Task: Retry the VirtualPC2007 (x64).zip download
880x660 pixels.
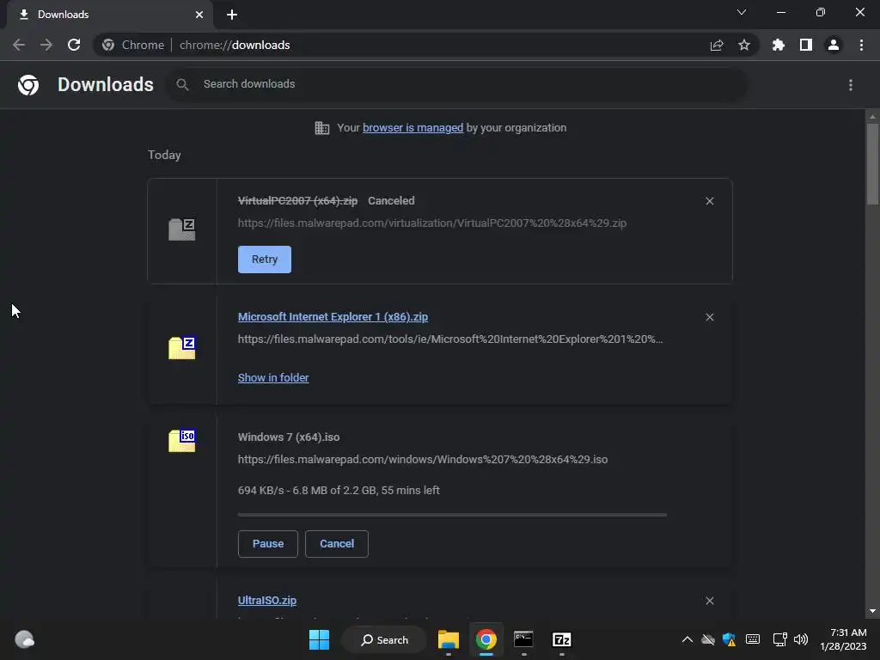Action: [x=265, y=260]
